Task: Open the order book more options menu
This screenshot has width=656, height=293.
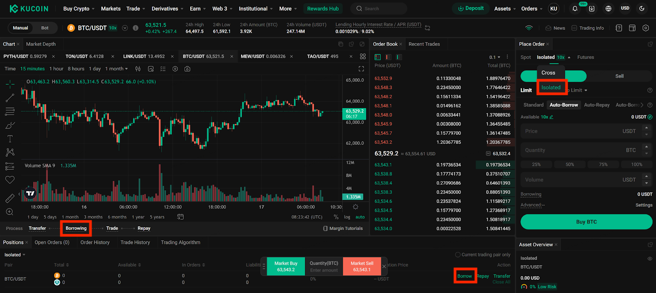Action: point(507,57)
